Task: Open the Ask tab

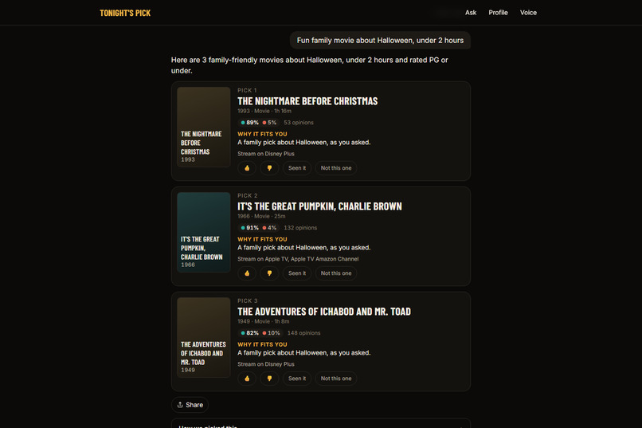Action: [471, 13]
